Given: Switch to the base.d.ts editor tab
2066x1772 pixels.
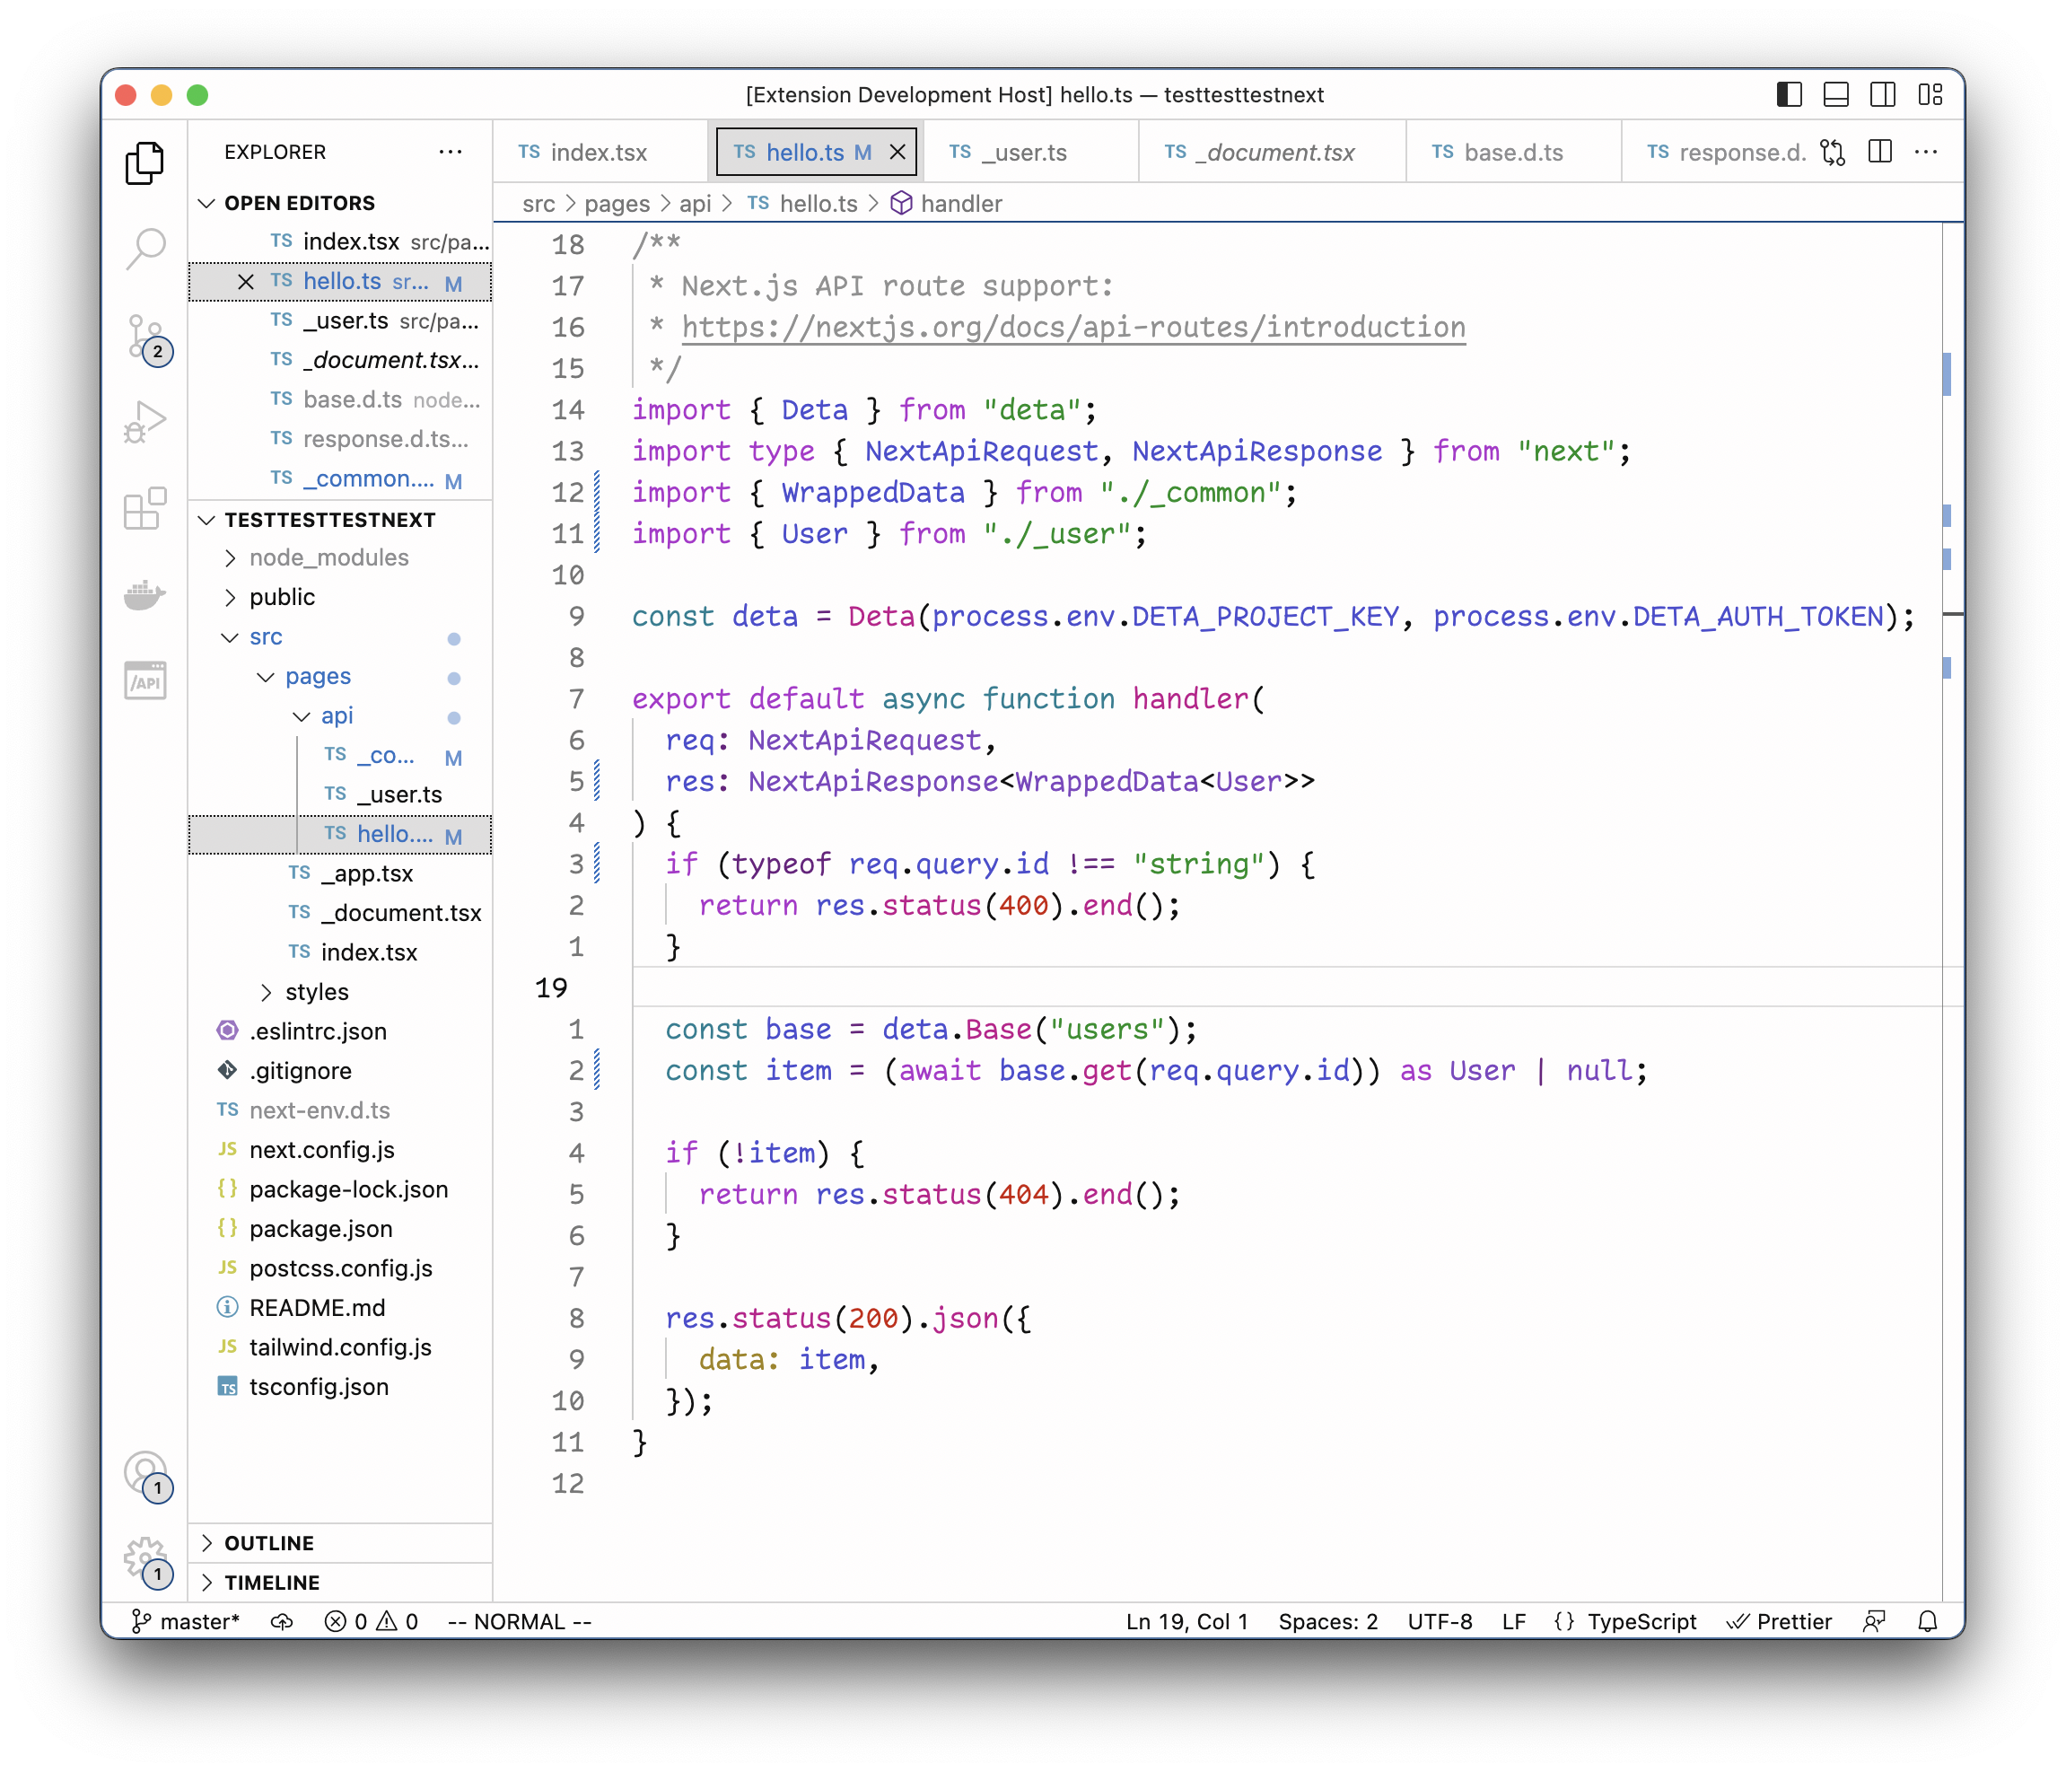Looking at the screenshot, I should point(1512,153).
